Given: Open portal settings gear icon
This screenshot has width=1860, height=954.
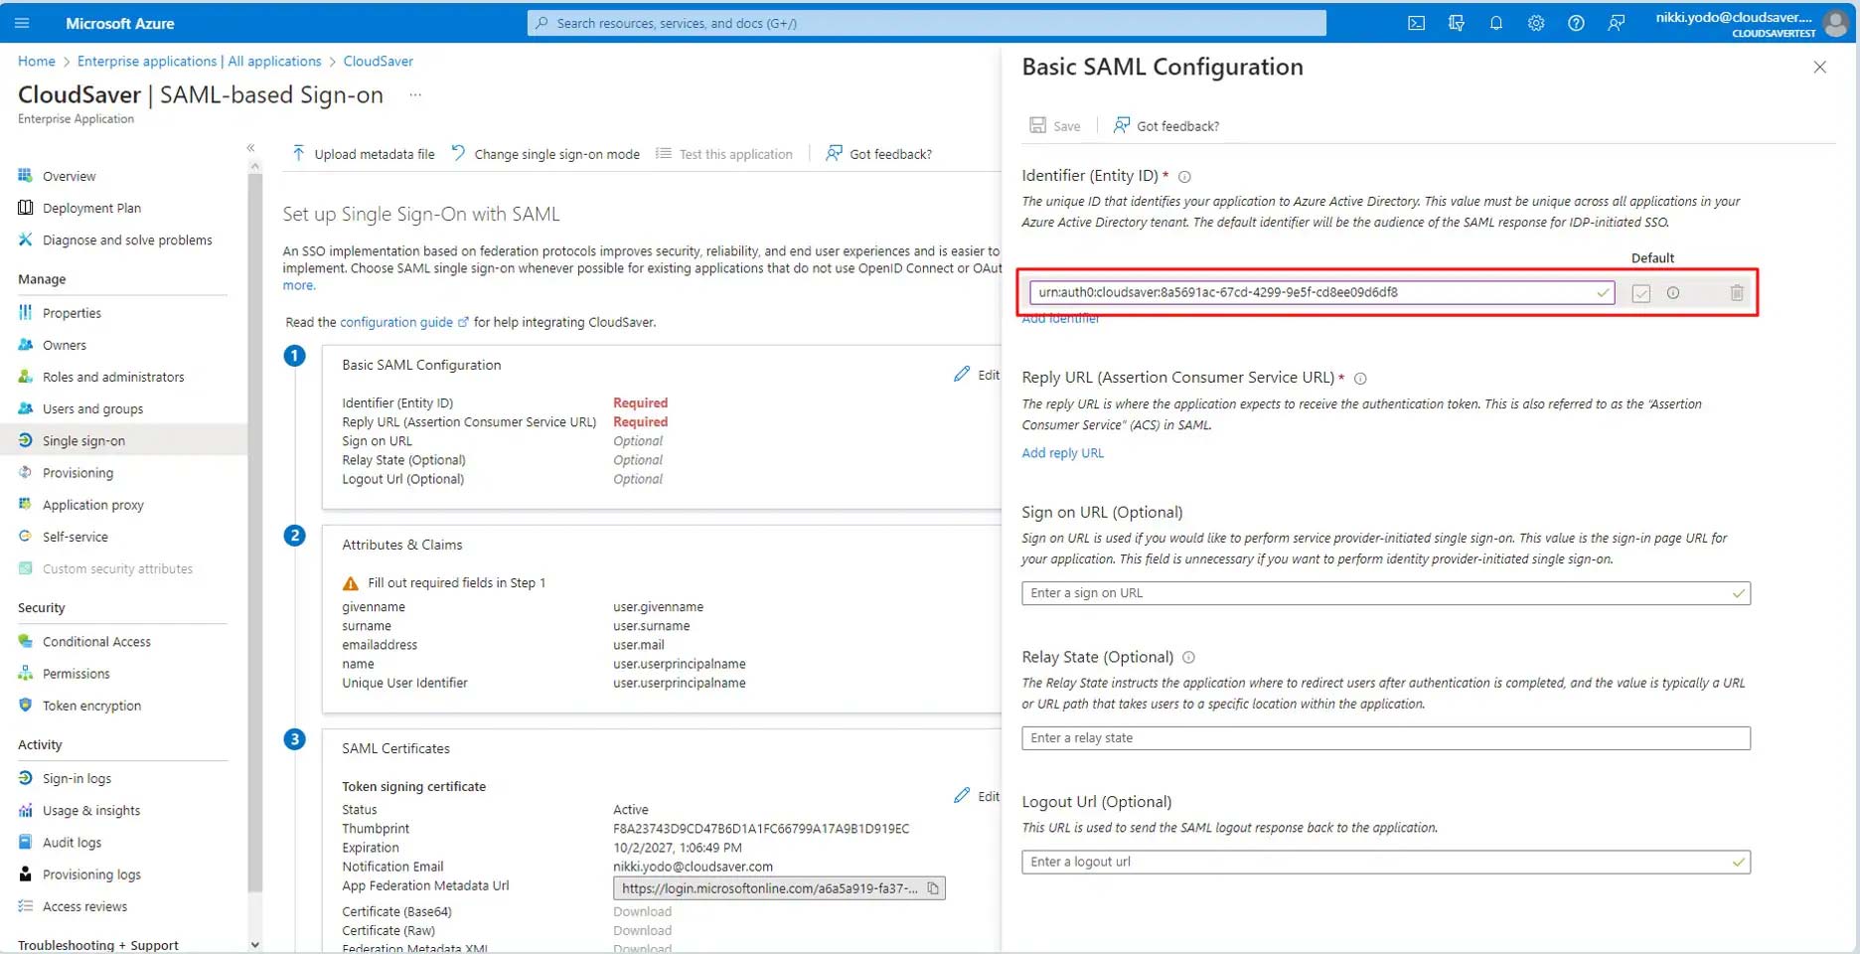Looking at the screenshot, I should tap(1536, 23).
